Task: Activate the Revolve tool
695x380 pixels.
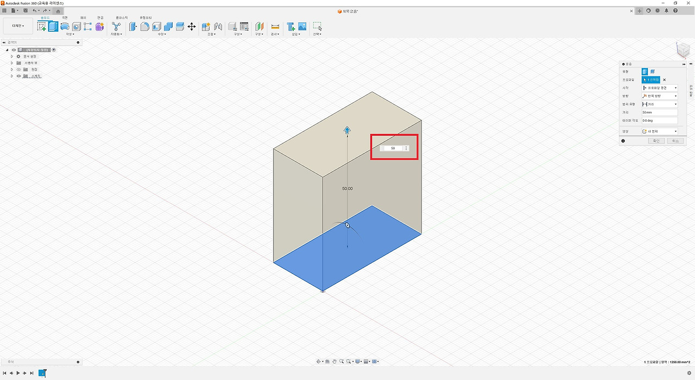Action: [x=64, y=26]
